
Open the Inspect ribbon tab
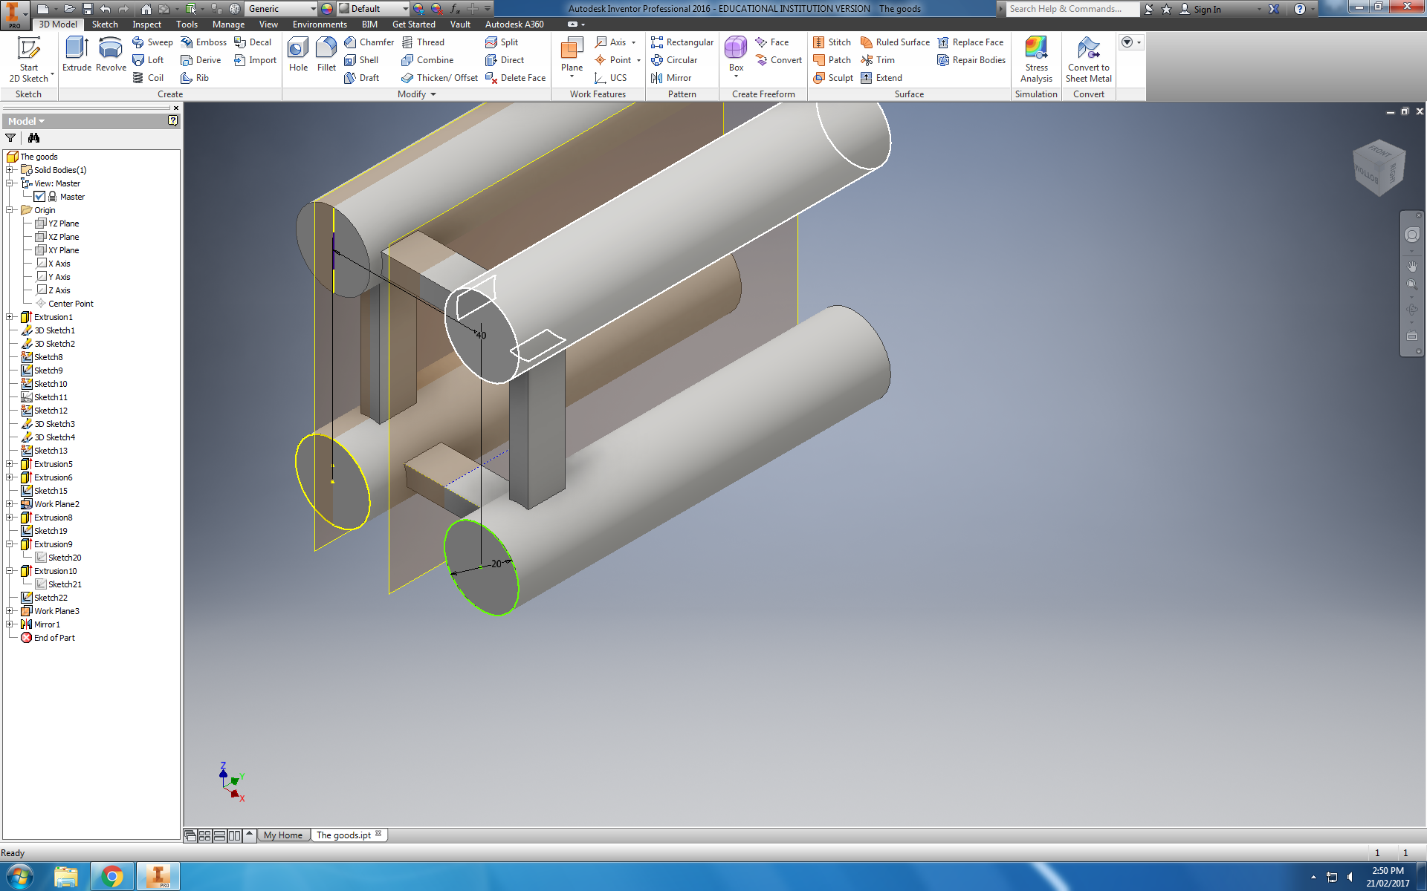(x=146, y=25)
